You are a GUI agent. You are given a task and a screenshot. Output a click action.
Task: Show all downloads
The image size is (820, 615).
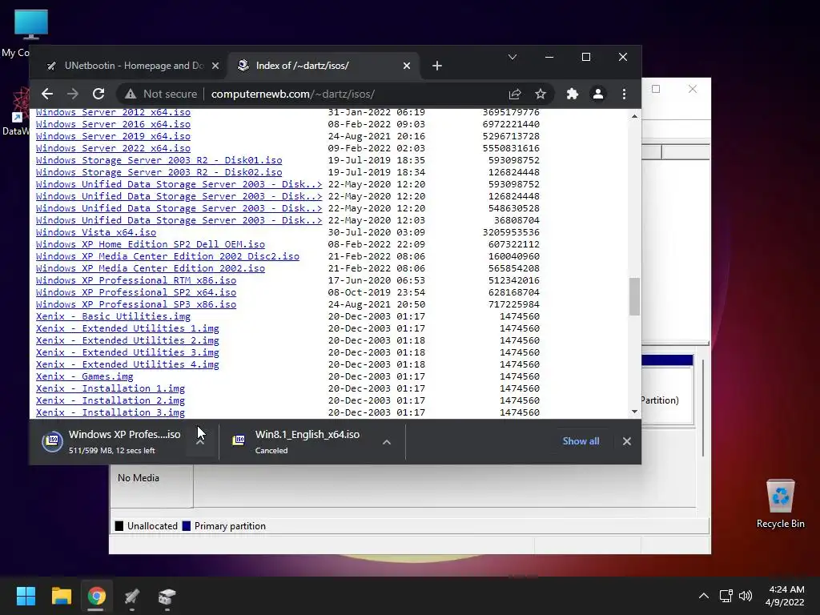tap(581, 441)
